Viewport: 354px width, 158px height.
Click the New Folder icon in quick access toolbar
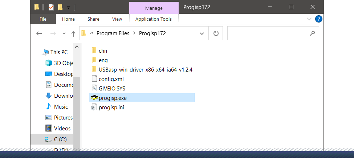click(60, 7)
